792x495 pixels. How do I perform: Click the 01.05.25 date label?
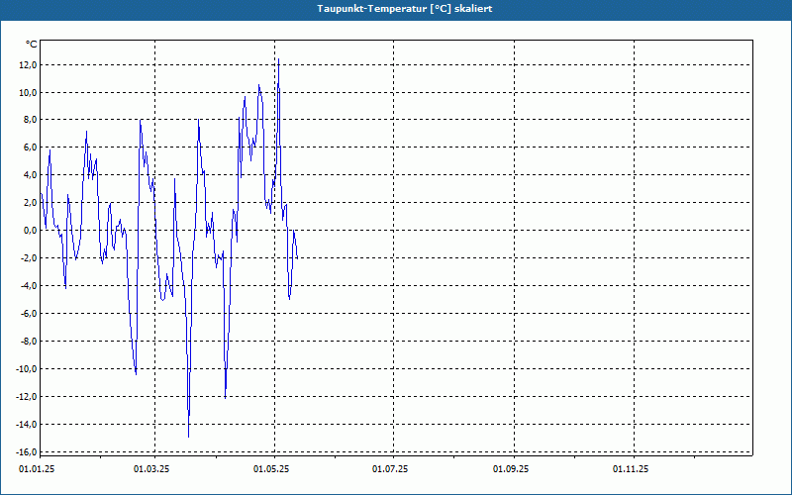click(x=271, y=469)
